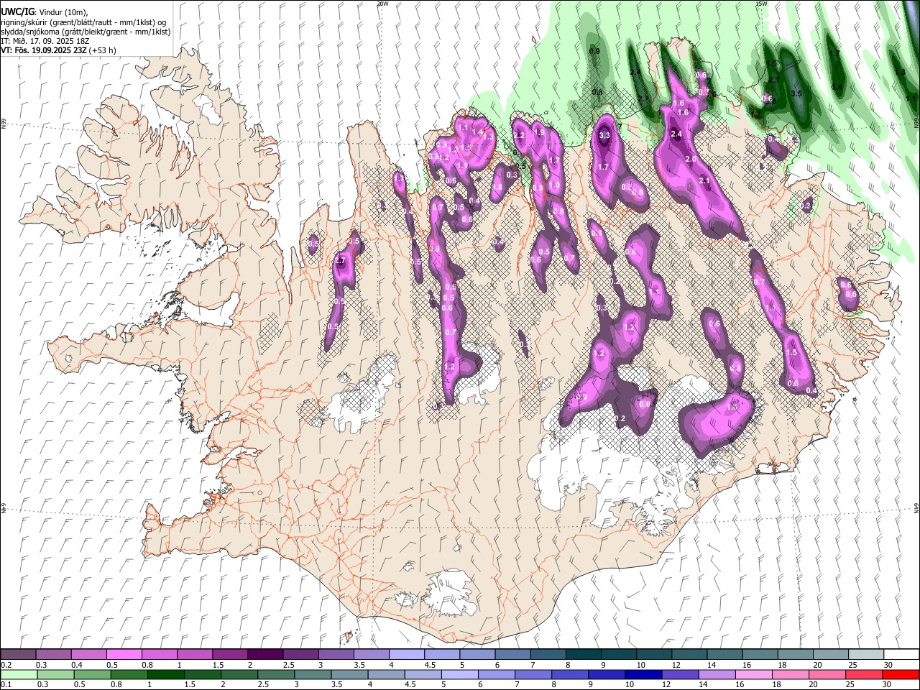The width and height of the screenshot is (920, 690).
Task: Click the '2.0' precipitation value on the map
Action: coord(691,159)
